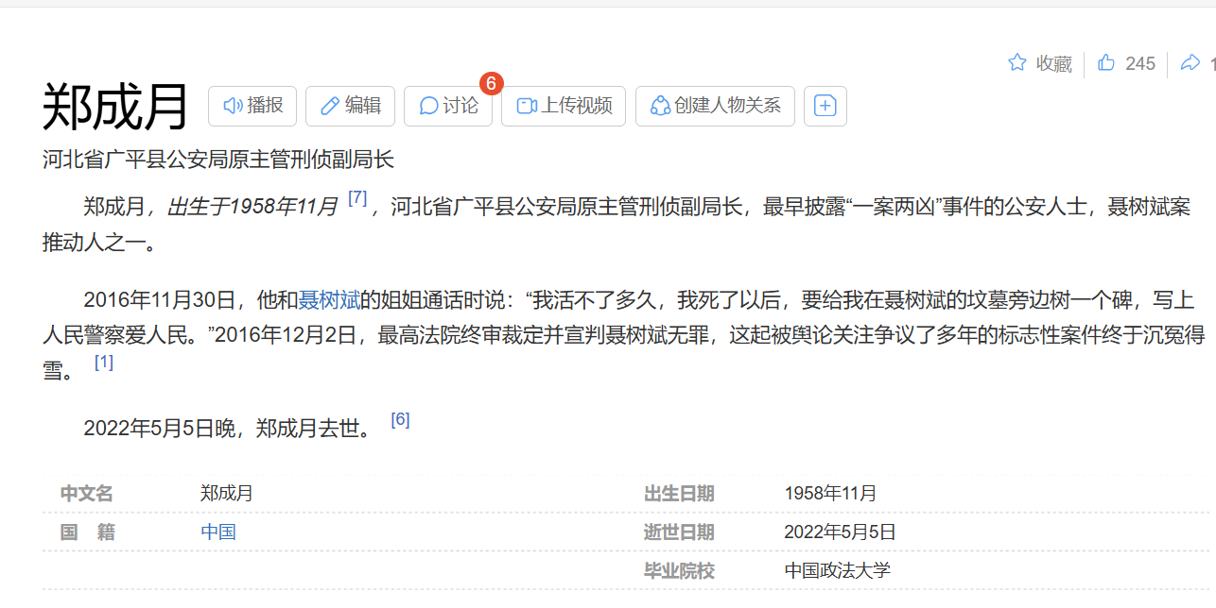Open 创建人物关系 create relationship button

(715, 106)
